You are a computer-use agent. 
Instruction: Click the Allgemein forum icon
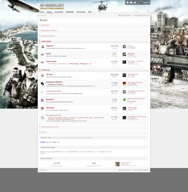[42, 47]
